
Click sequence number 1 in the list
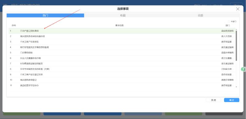click(x=10, y=31)
